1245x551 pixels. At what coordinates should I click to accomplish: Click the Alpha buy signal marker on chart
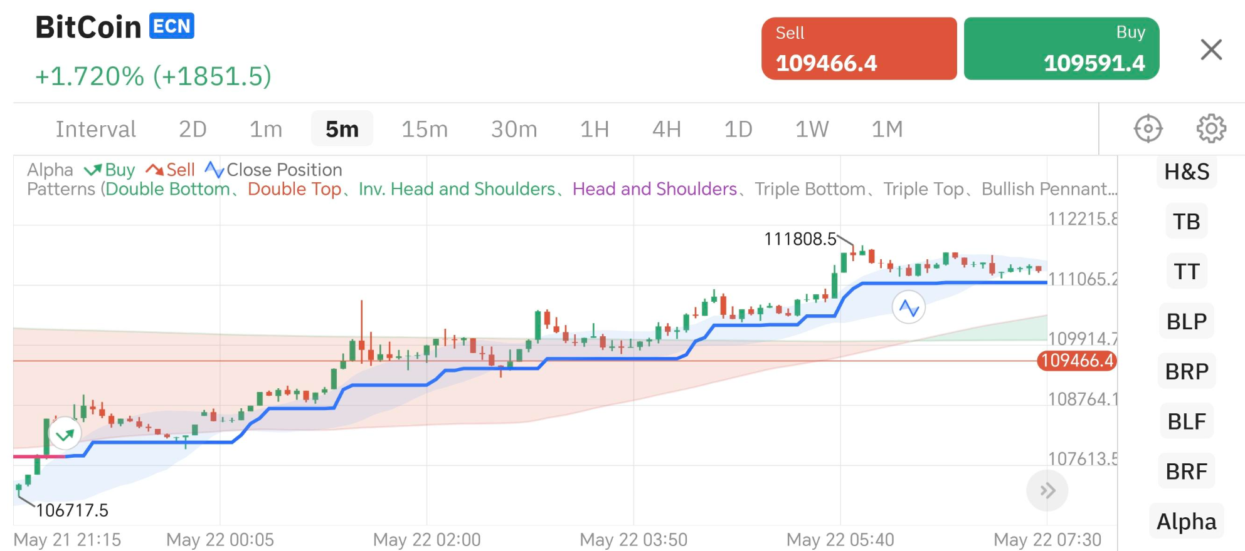coord(65,435)
